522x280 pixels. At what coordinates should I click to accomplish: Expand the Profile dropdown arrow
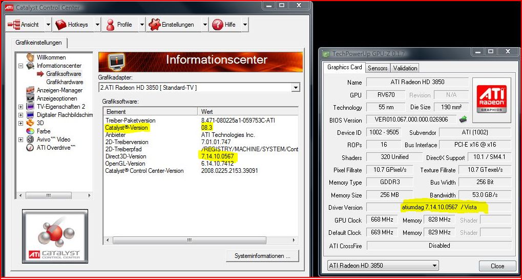(x=142, y=24)
